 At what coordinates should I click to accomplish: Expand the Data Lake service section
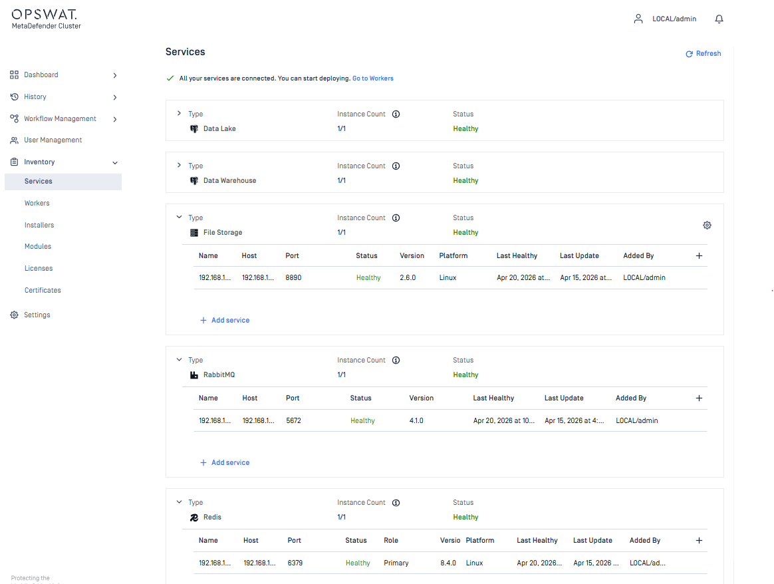(179, 114)
